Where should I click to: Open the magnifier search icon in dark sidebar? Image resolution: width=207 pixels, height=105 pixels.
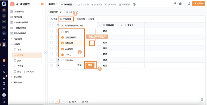point(4,66)
